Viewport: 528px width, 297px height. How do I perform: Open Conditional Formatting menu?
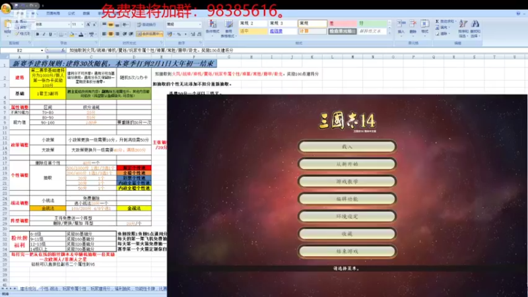(213, 27)
